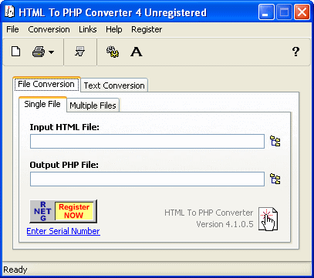Click the Font 'A' toolbar icon
Viewport: 314px width, 278px height.
pos(136,52)
